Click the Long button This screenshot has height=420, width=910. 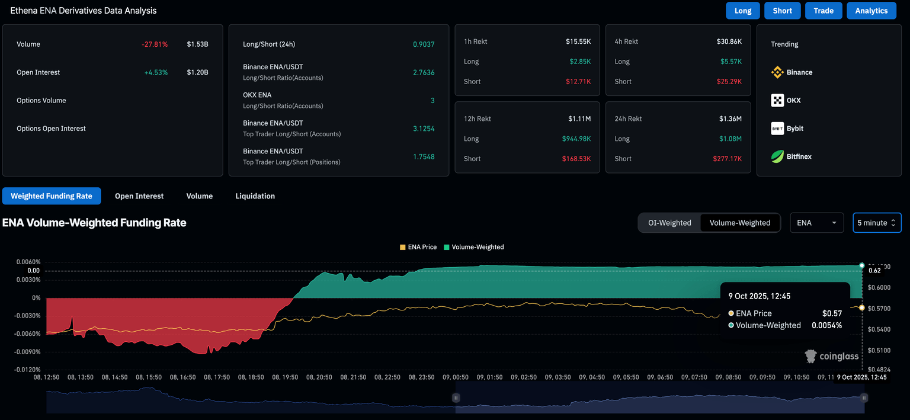(742, 11)
